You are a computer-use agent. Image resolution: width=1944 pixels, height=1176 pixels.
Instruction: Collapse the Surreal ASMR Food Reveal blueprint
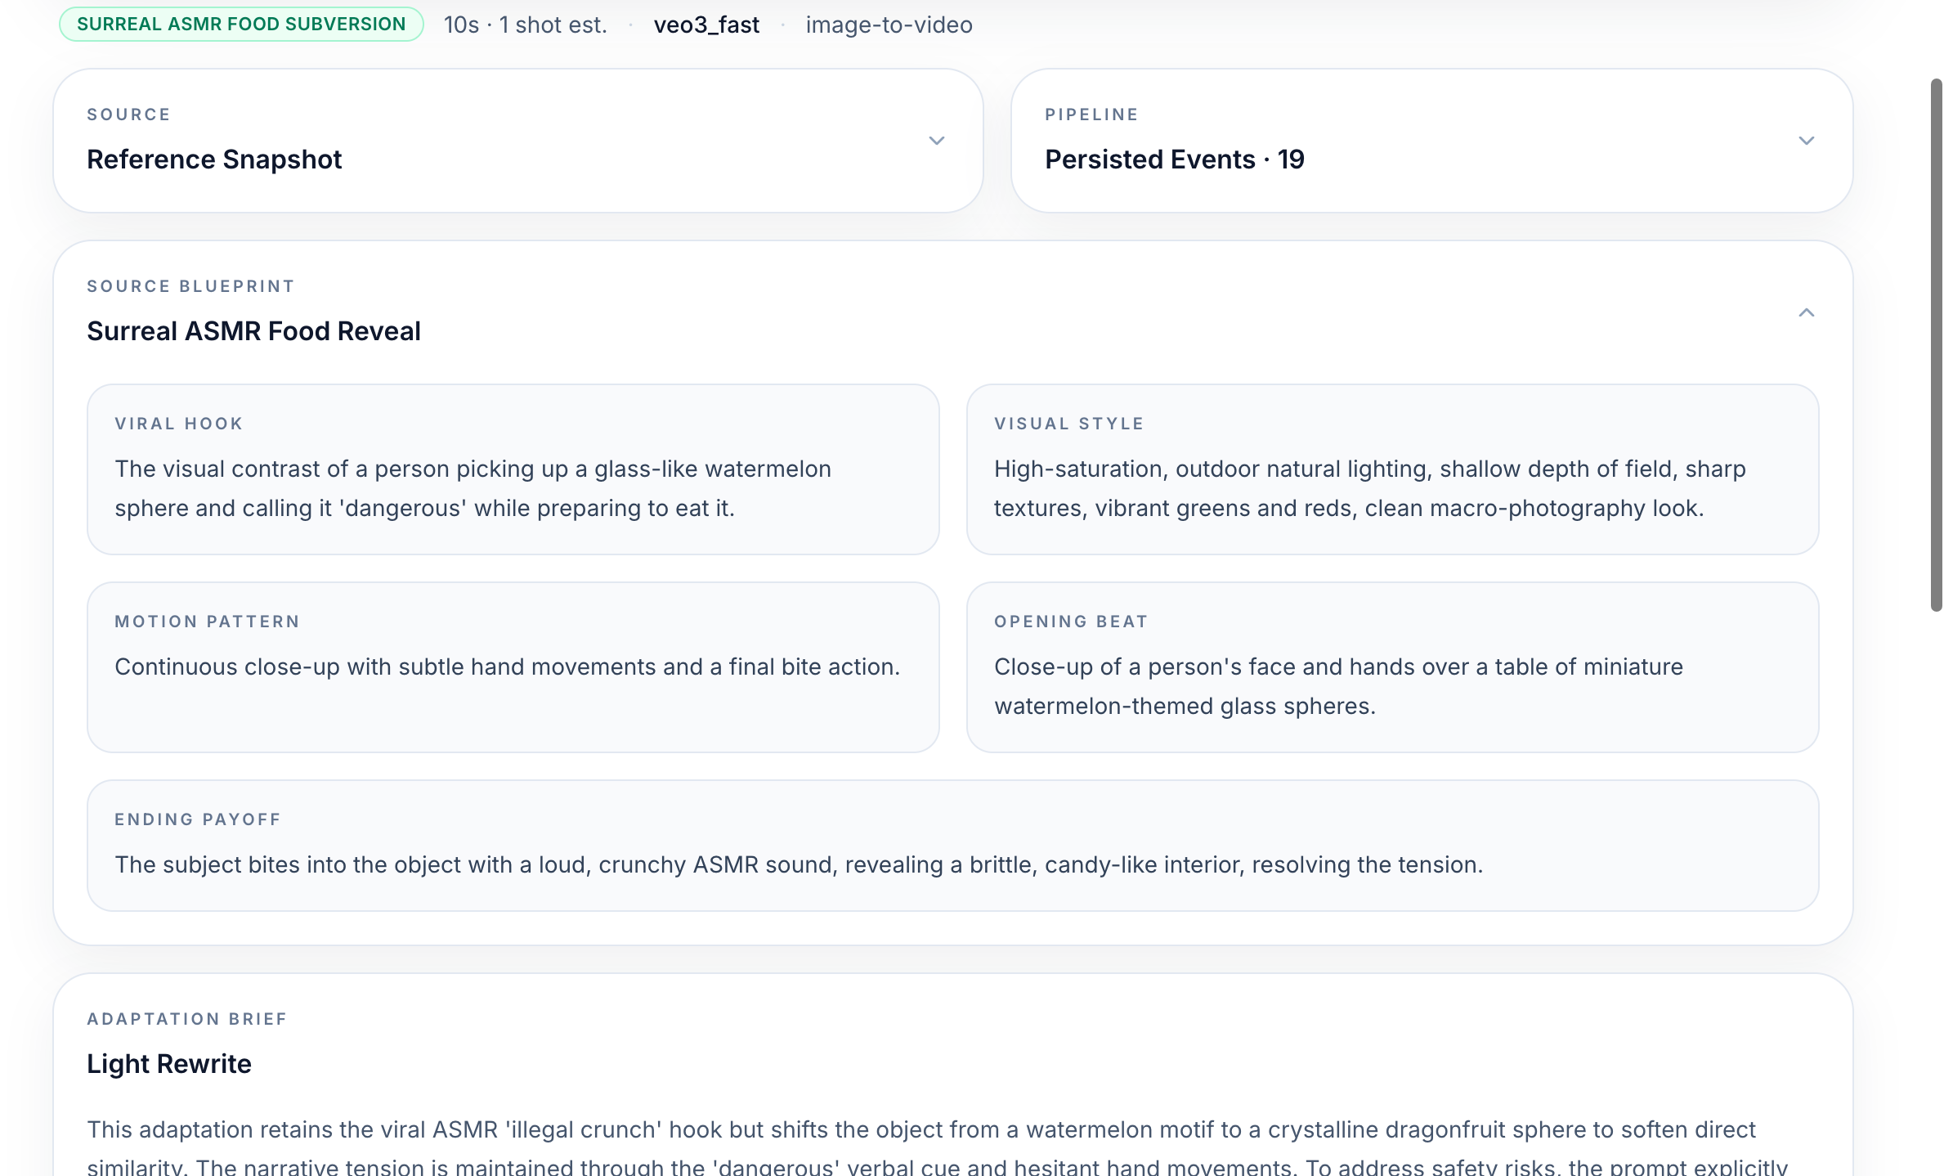coord(1806,312)
